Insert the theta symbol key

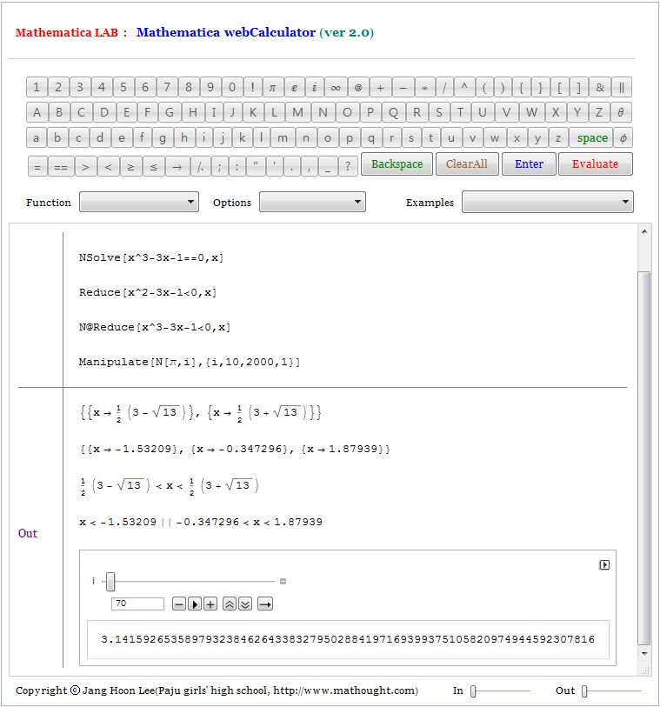tap(621, 112)
